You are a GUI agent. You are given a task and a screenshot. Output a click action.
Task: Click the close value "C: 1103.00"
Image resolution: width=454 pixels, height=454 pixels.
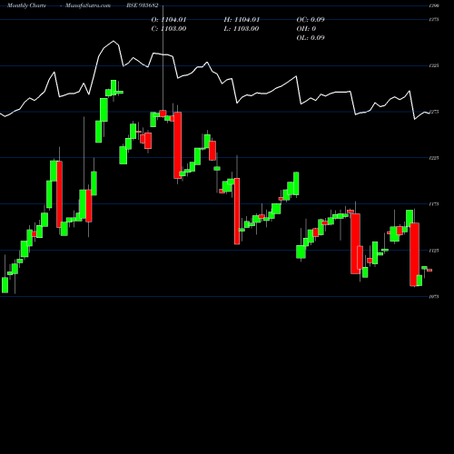click(169, 29)
